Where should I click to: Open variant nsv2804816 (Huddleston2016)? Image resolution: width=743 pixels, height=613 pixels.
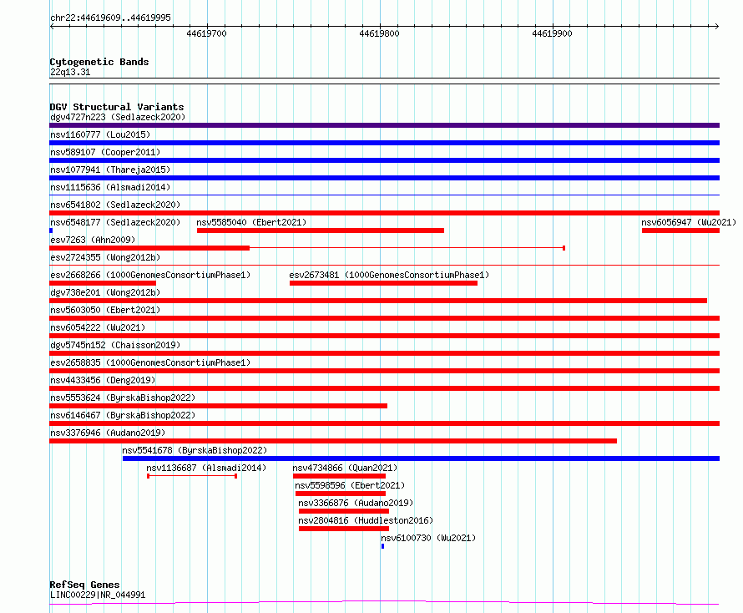click(366, 520)
